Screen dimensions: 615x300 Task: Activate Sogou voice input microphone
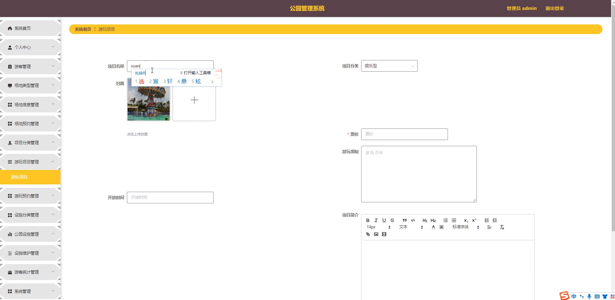[x=589, y=296]
